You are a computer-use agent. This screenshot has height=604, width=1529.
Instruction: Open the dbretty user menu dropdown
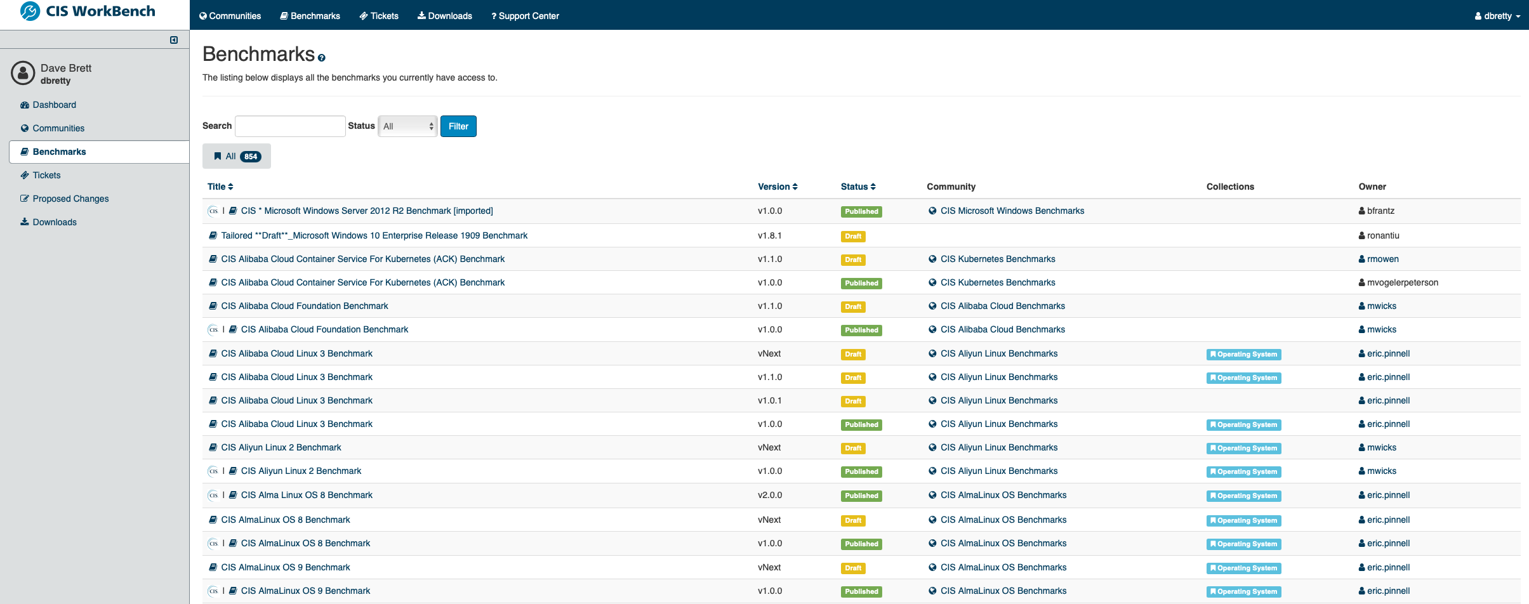click(1497, 16)
